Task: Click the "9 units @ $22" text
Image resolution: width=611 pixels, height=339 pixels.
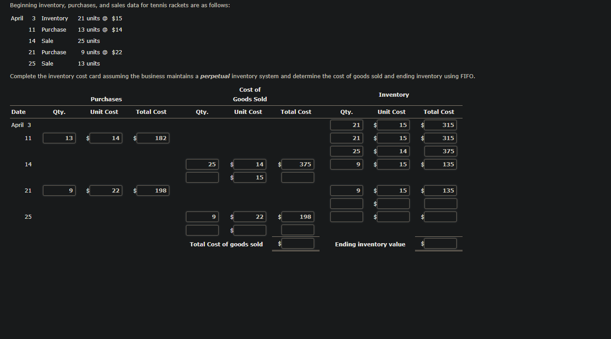Action: [x=101, y=52]
